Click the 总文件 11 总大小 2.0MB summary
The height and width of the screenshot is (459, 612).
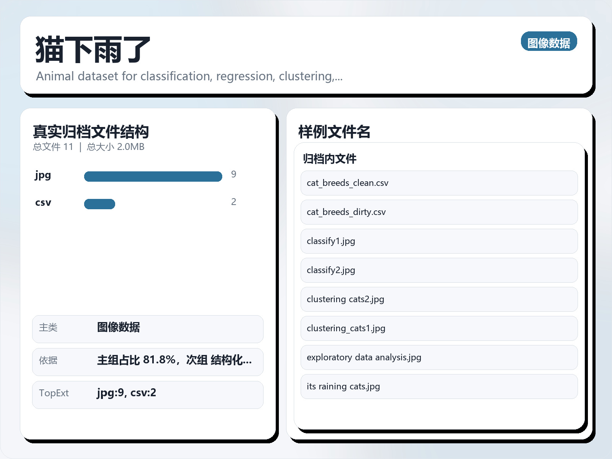point(89,147)
